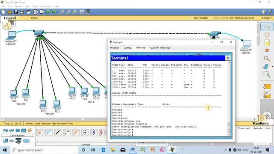Switch to Custom Interface tab in Laptop1
The height and width of the screenshot is (154, 274).
tap(160, 47)
